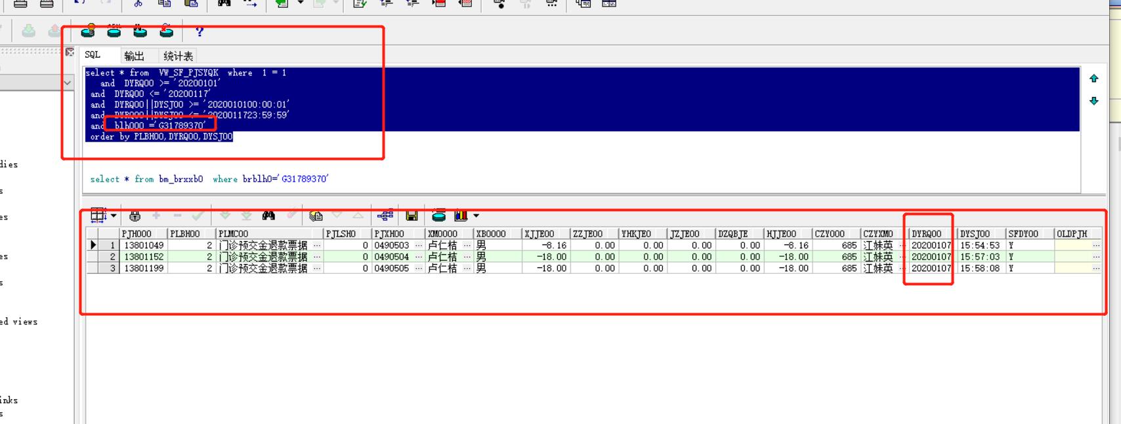Switch to the 统计表 tab
This screenshot has width=1121, height=424.
click(x=178, y=56)
